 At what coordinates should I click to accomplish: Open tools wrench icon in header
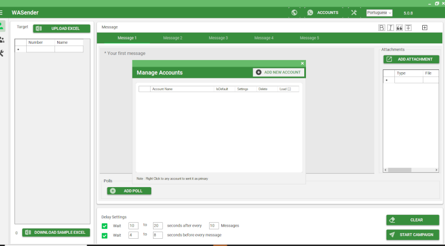[354, 12]
